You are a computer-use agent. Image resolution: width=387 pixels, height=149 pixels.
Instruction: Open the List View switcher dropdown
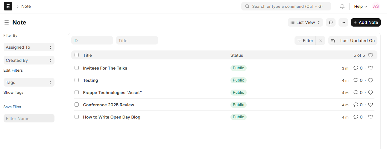(305, 22)
